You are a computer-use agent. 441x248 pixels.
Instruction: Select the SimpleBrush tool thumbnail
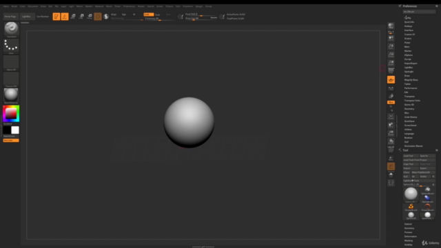tap(411, 207)
